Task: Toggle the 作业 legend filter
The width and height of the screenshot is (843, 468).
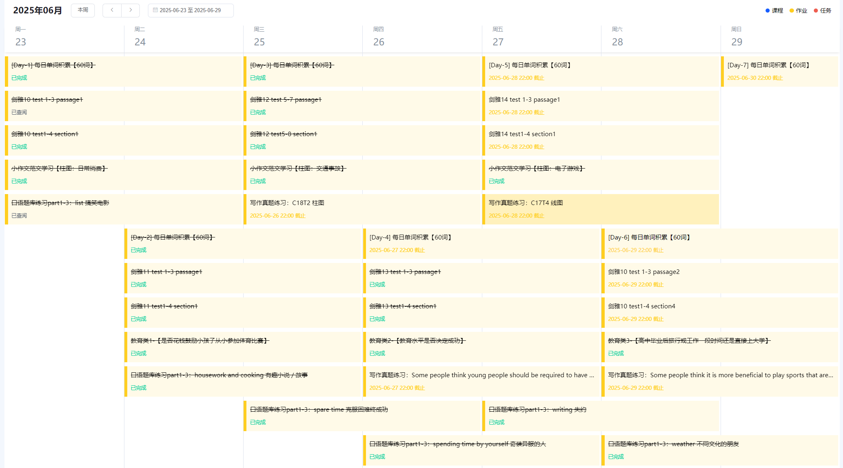Action: (x=798, y=11)
